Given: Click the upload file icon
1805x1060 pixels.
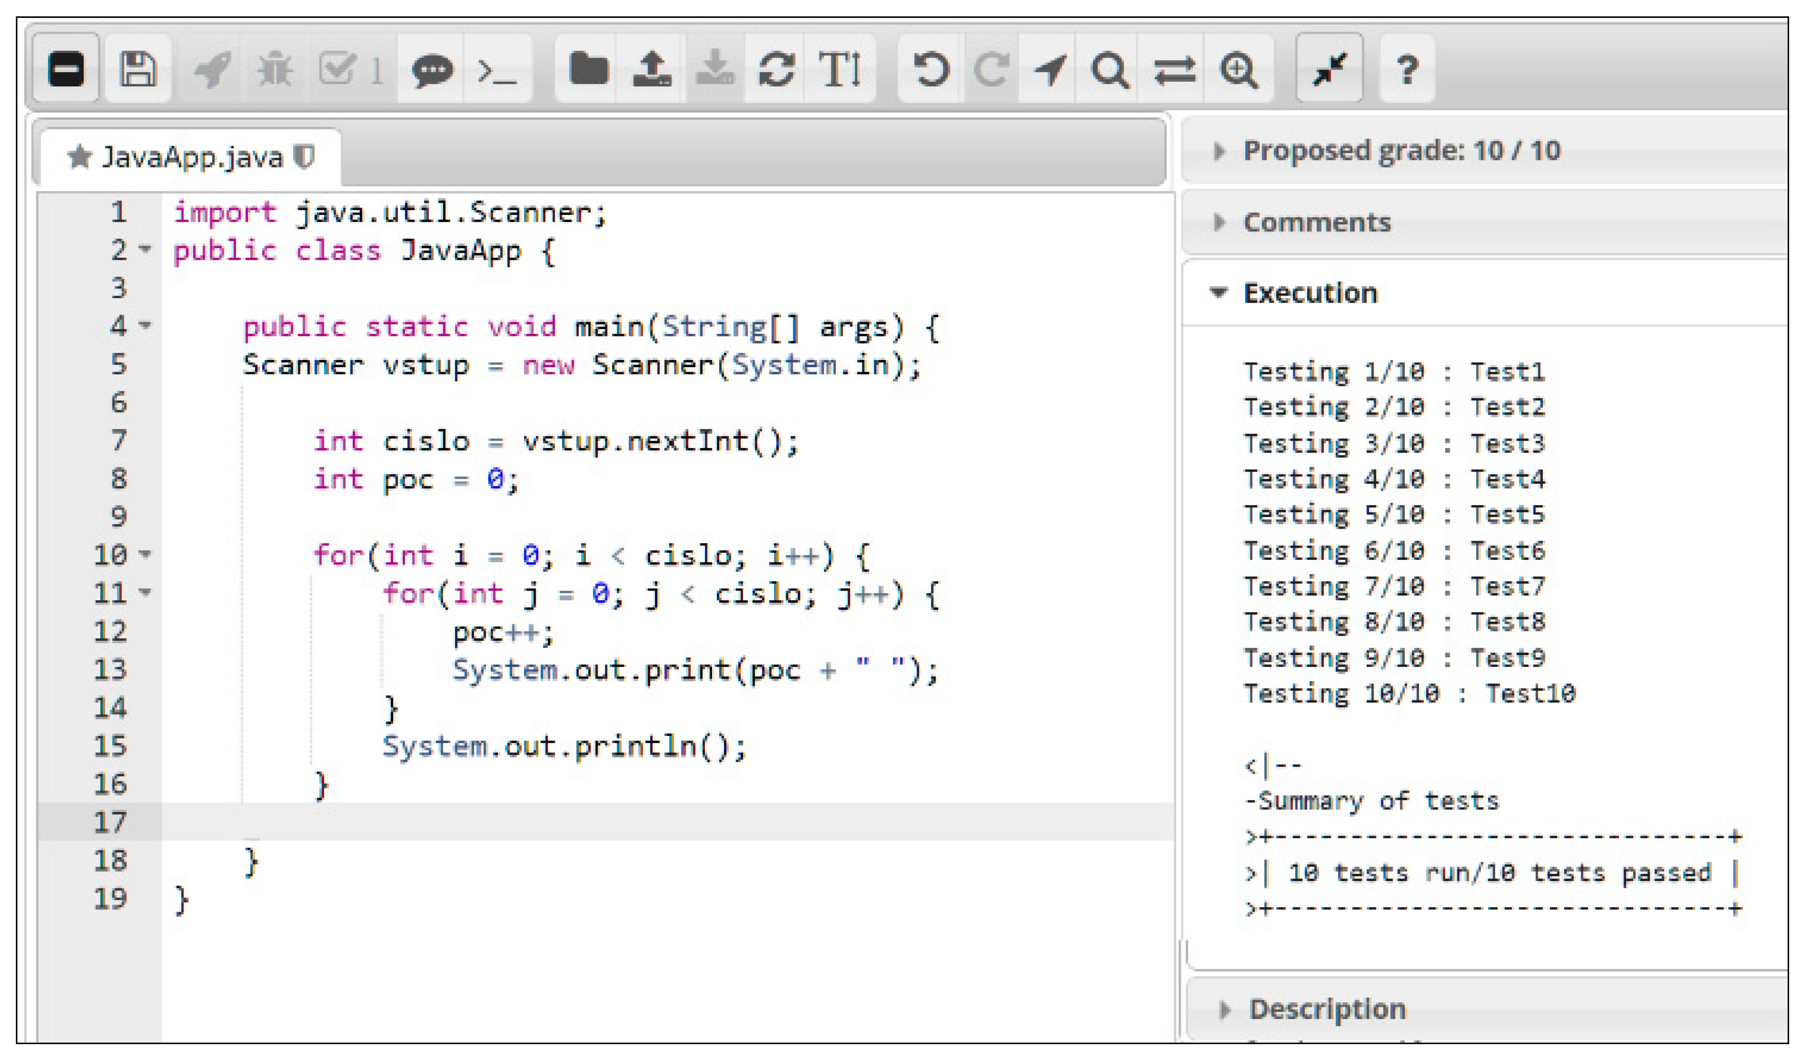Looking at the screenshot, I should (651, 70).
